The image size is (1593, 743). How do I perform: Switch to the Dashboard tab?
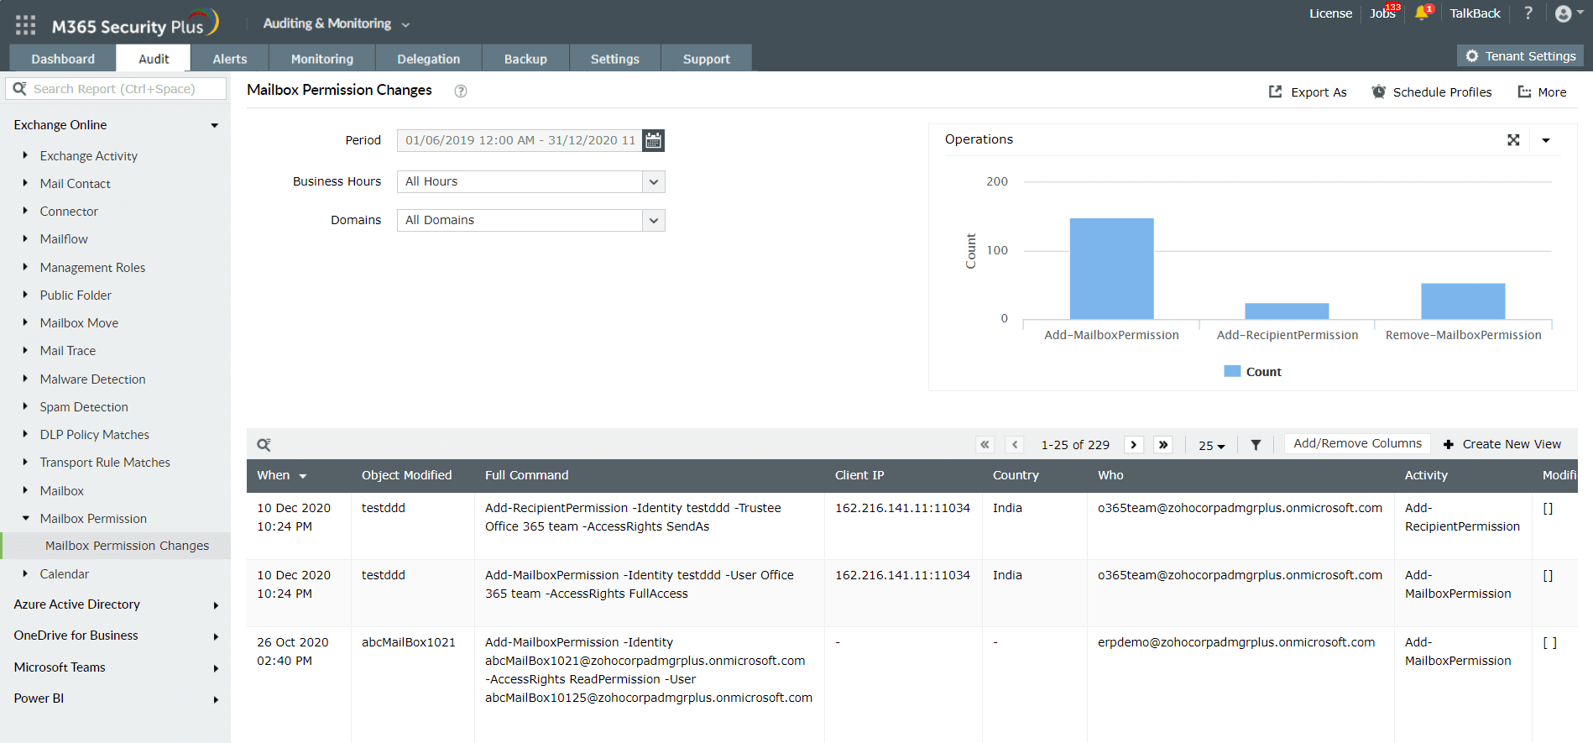coord(63,59)
